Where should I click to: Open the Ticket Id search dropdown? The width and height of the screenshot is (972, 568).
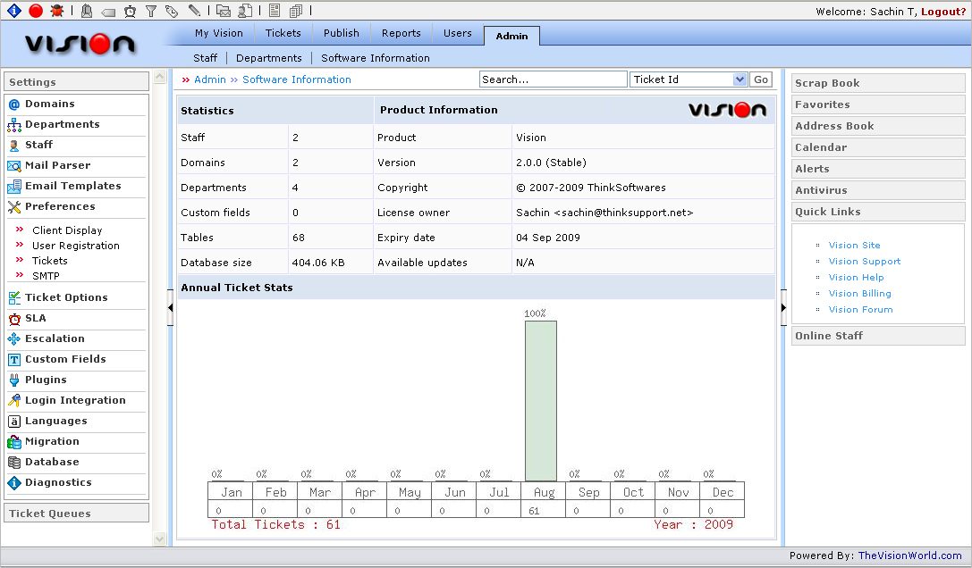(x=739, y=79)
